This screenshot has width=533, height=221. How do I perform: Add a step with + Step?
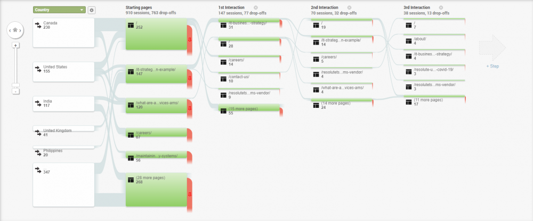[x=492, y=66]
